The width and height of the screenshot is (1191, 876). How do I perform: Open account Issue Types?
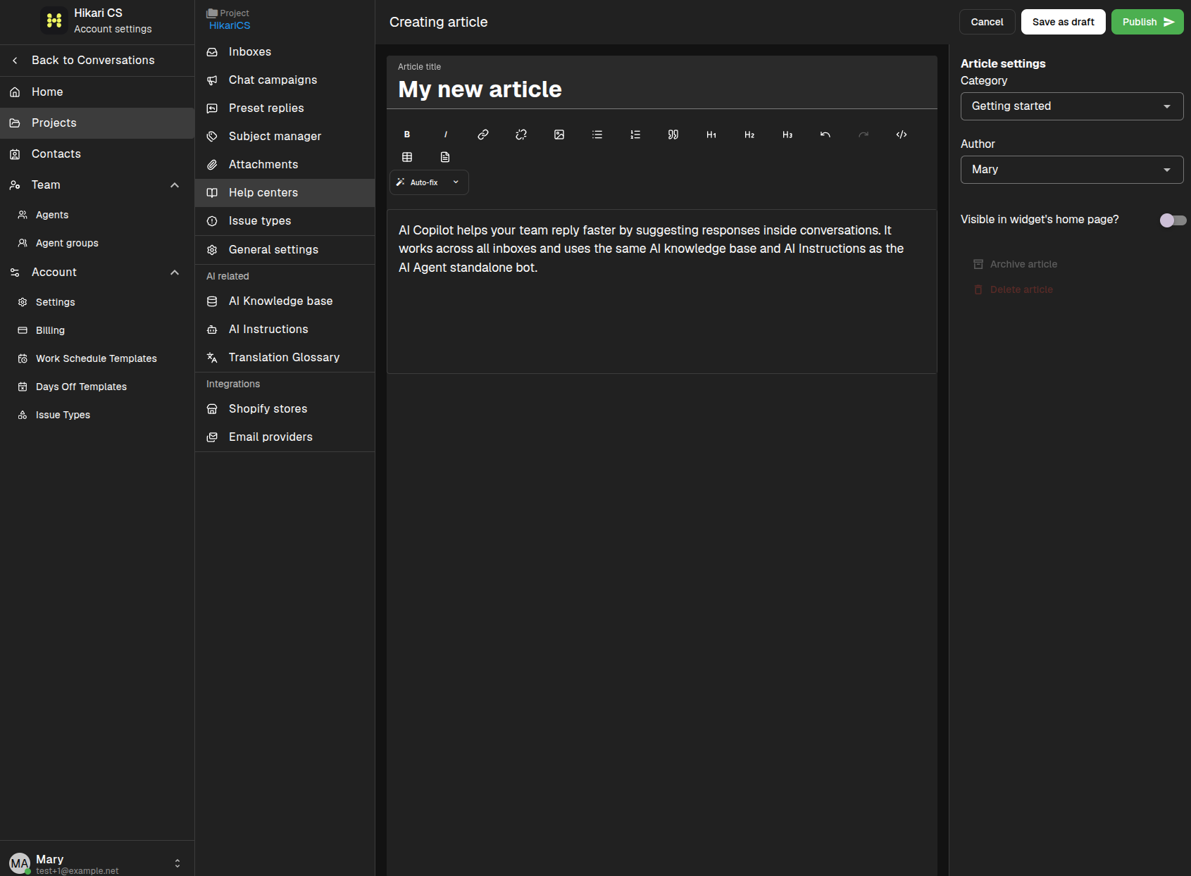(x=97, y=415)
